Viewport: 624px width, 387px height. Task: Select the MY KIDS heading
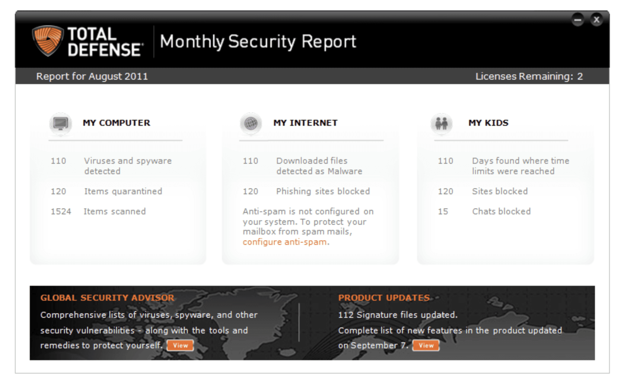click(488, 123)
